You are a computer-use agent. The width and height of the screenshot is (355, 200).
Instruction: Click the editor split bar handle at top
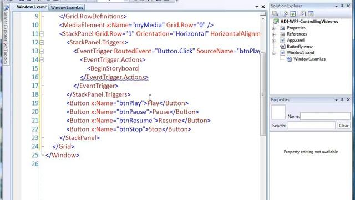[x=263, y=14]
